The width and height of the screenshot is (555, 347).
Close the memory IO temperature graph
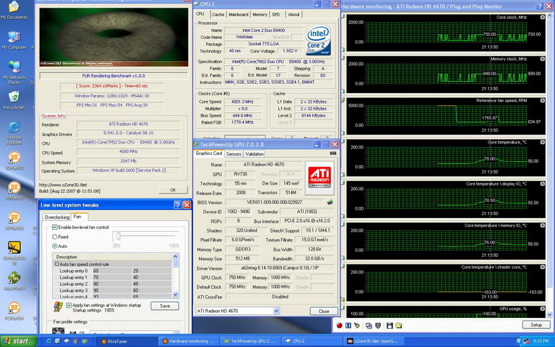coord(543,225)
